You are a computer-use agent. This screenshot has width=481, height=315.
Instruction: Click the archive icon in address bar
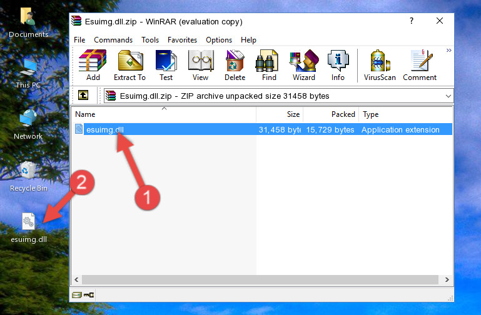pos(111,96)
